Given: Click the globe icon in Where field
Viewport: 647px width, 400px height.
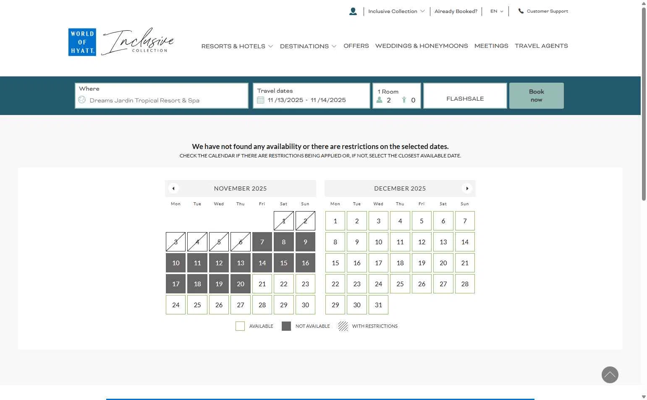Looking at the screenshot, I should (x=82, y=99).
